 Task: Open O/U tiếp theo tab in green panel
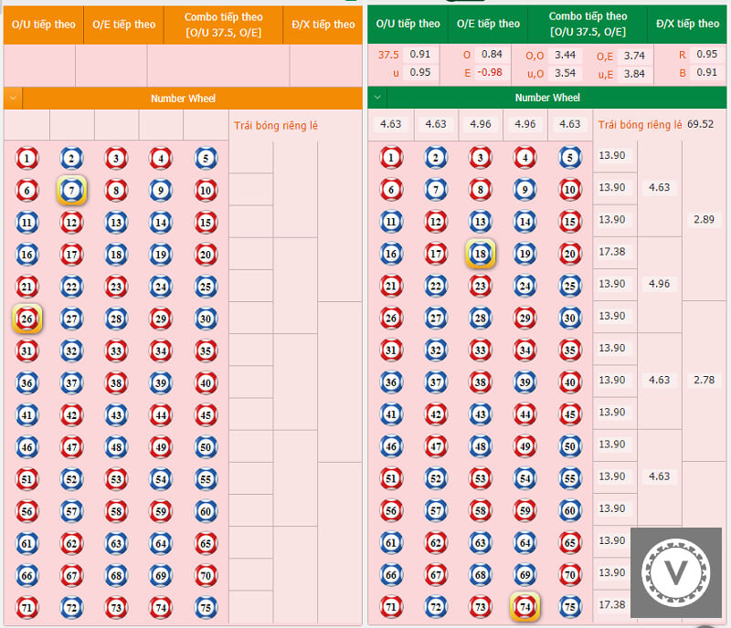408,24
